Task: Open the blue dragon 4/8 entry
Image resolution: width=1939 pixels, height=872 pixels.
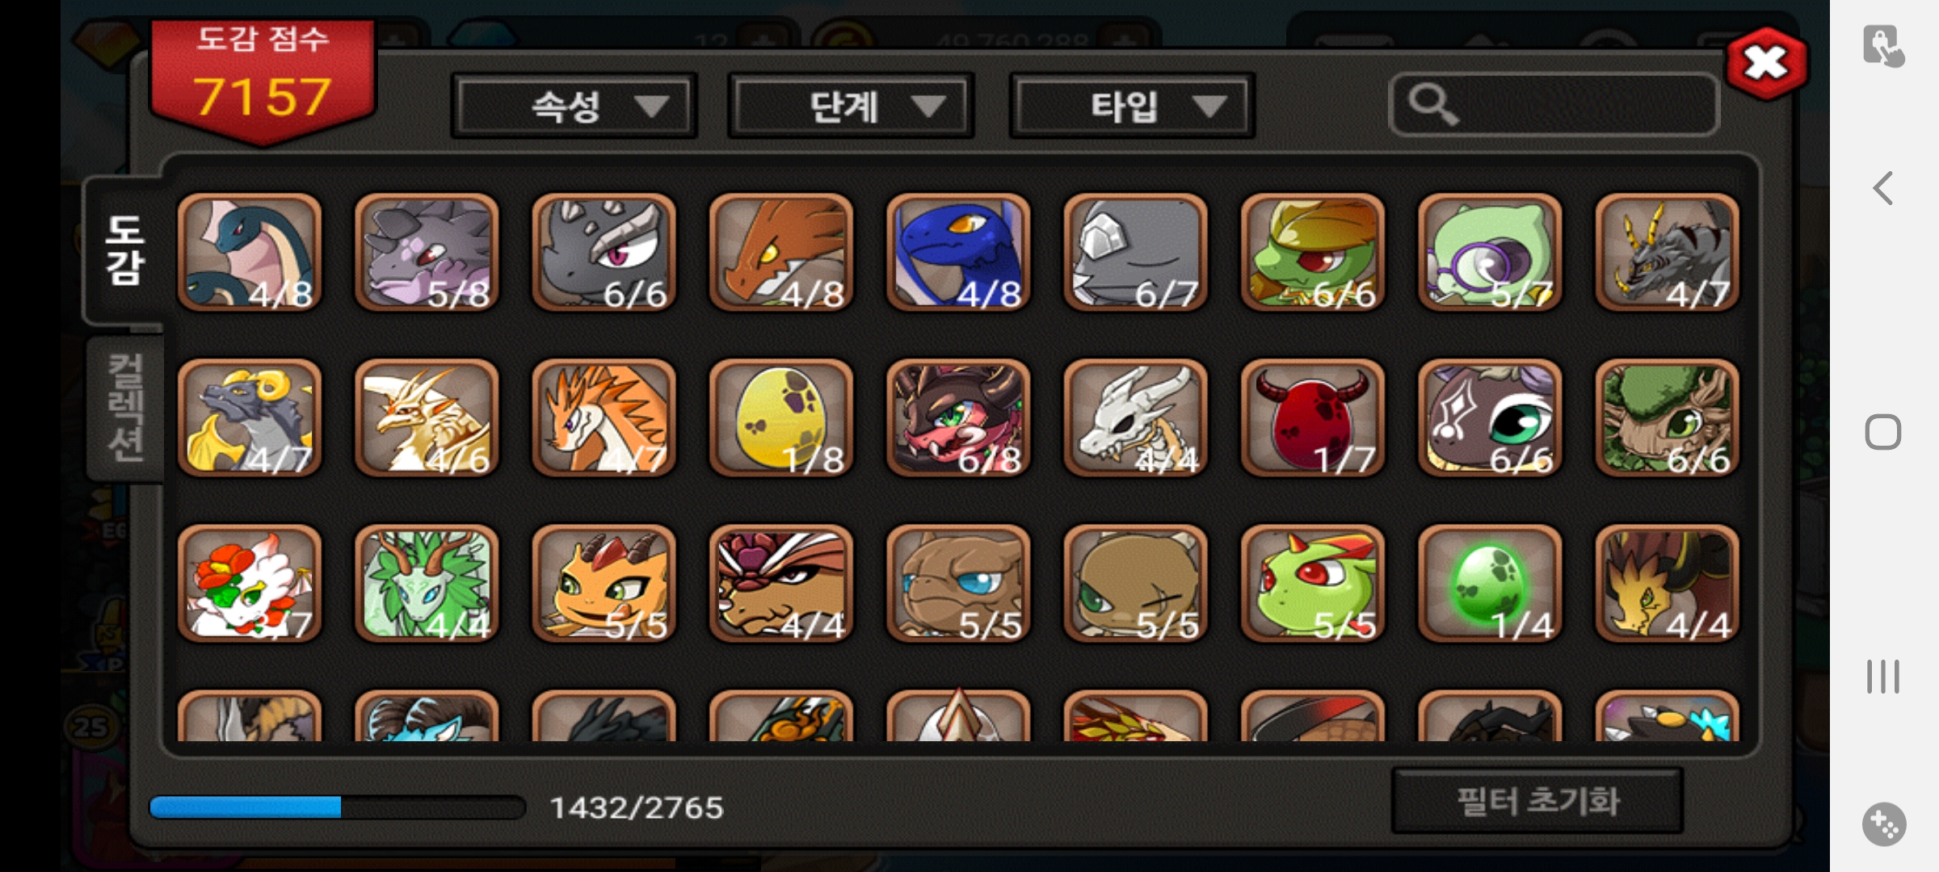Action: (958, 252)
